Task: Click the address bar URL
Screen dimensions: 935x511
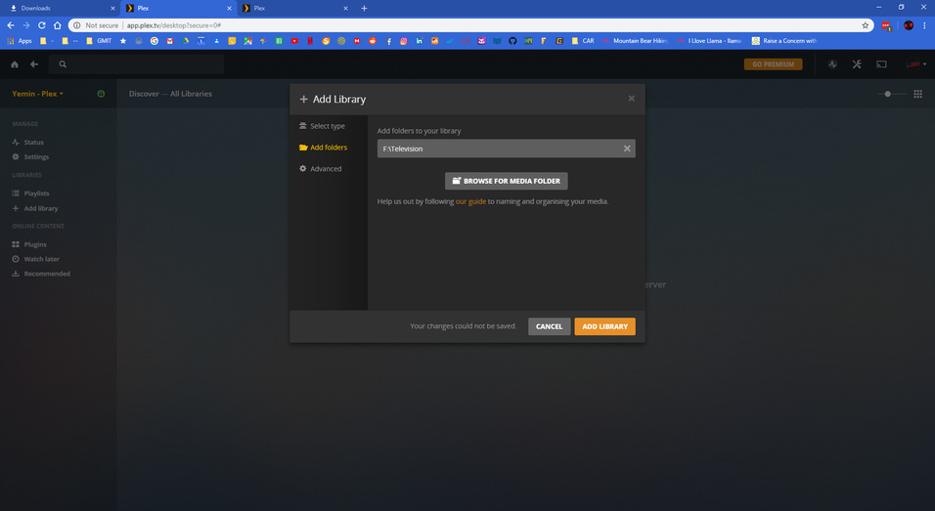Action: [x=173, y=25]
